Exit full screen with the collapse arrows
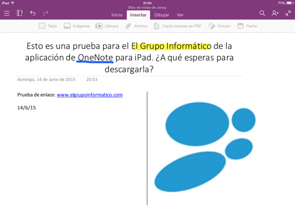Viewport: 295px width, 221px height. pyautogui.click(x=288, y=13)
